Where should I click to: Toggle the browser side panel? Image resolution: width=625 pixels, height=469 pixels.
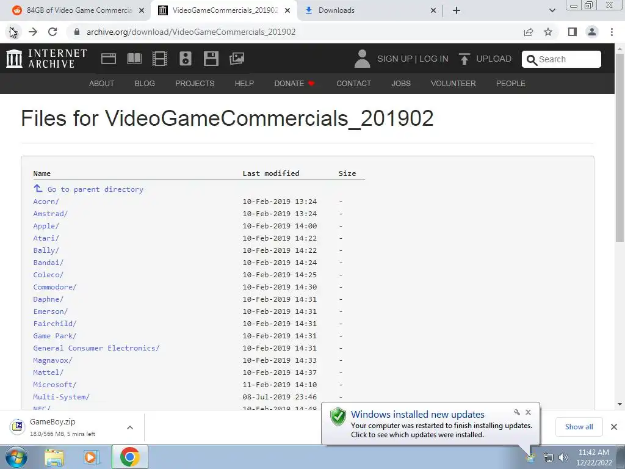573,32
